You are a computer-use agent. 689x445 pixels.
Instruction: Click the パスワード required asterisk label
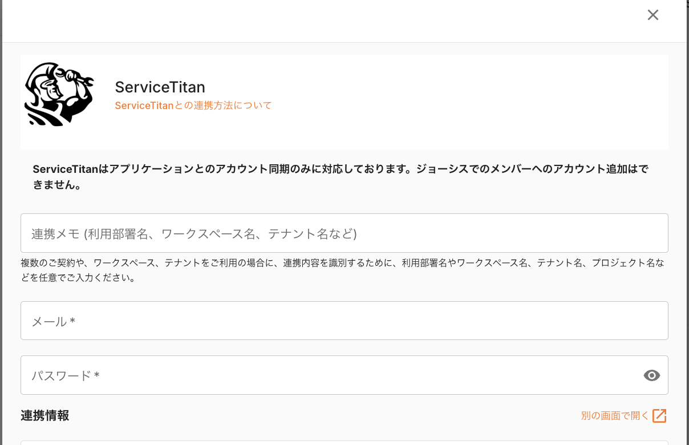point(96,375)
